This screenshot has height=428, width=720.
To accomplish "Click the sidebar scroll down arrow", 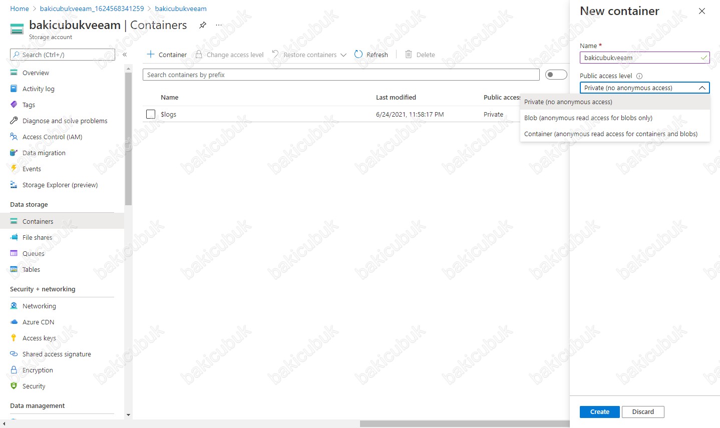I will (129, 415).
